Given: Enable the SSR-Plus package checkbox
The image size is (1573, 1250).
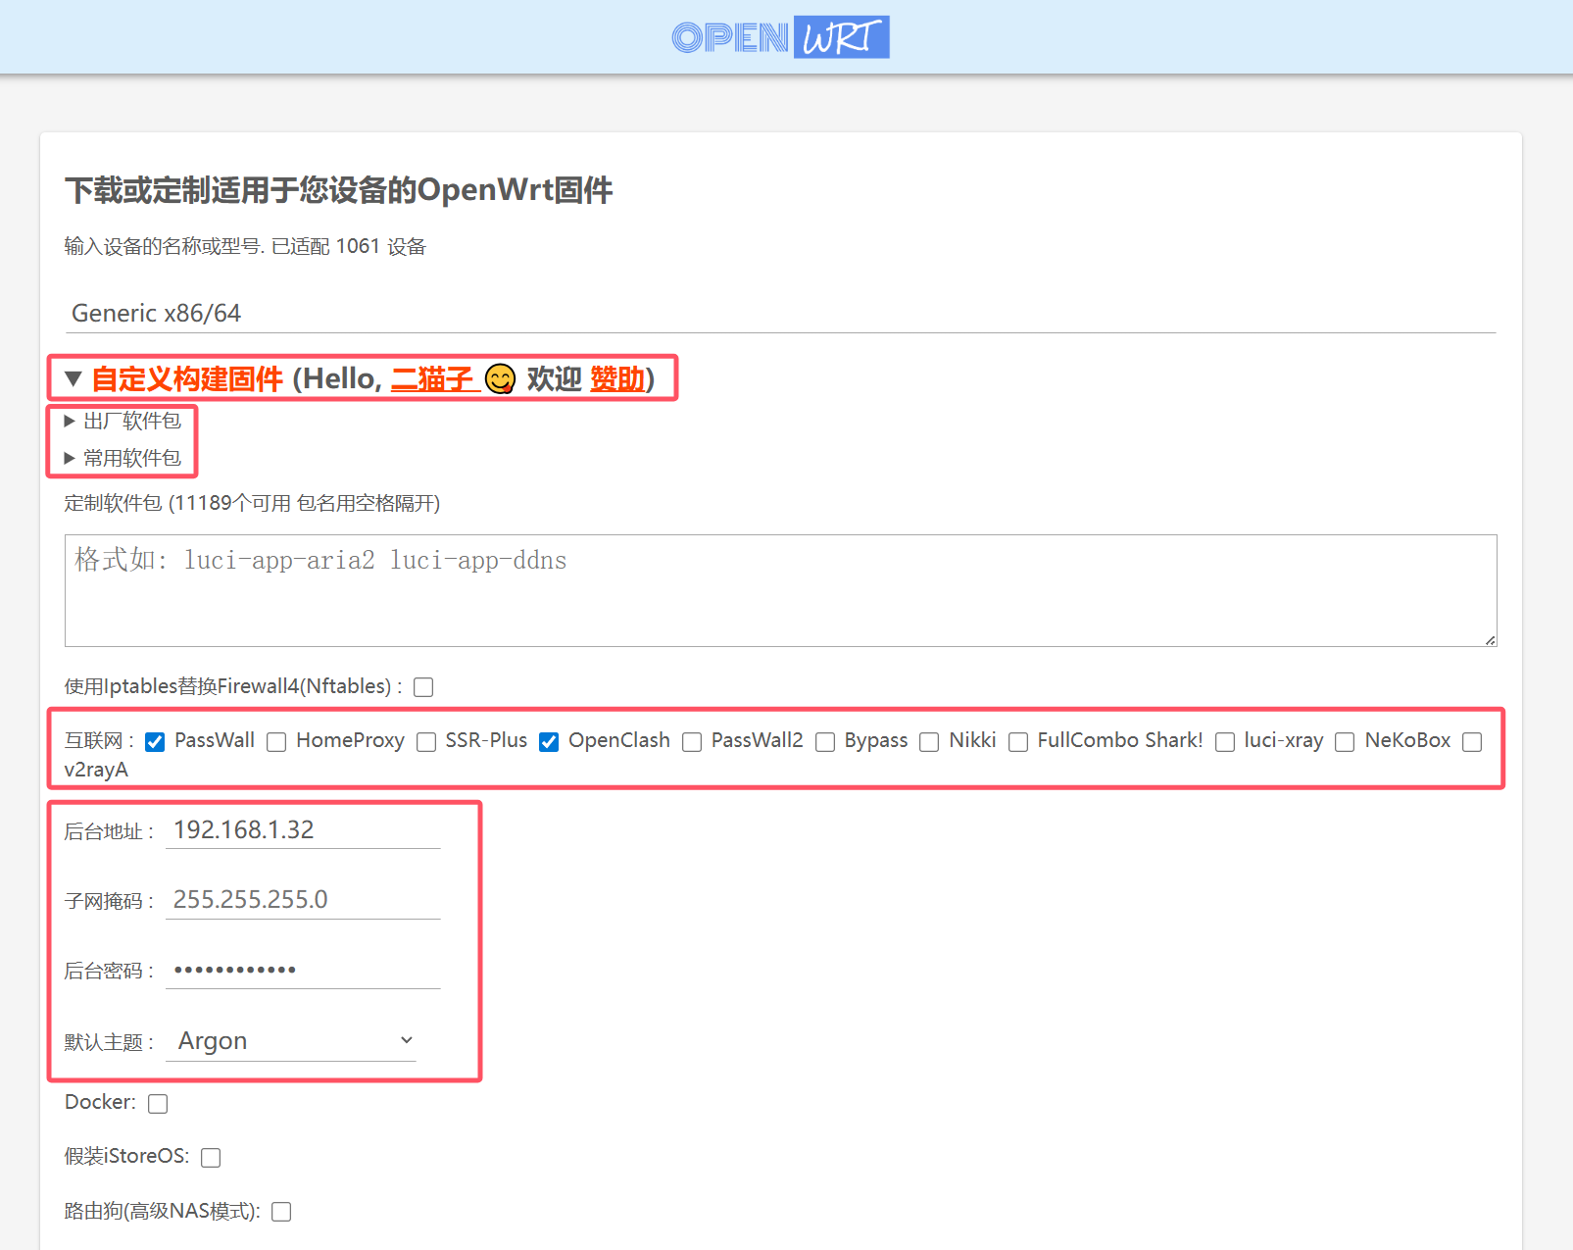Looking at the screenshot, I should pyautogui.click(x=426, y=742).
